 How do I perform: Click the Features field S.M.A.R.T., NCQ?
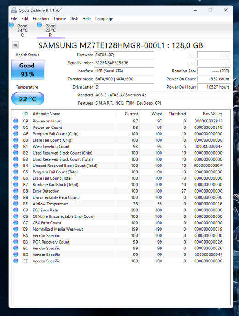(162, 103)
